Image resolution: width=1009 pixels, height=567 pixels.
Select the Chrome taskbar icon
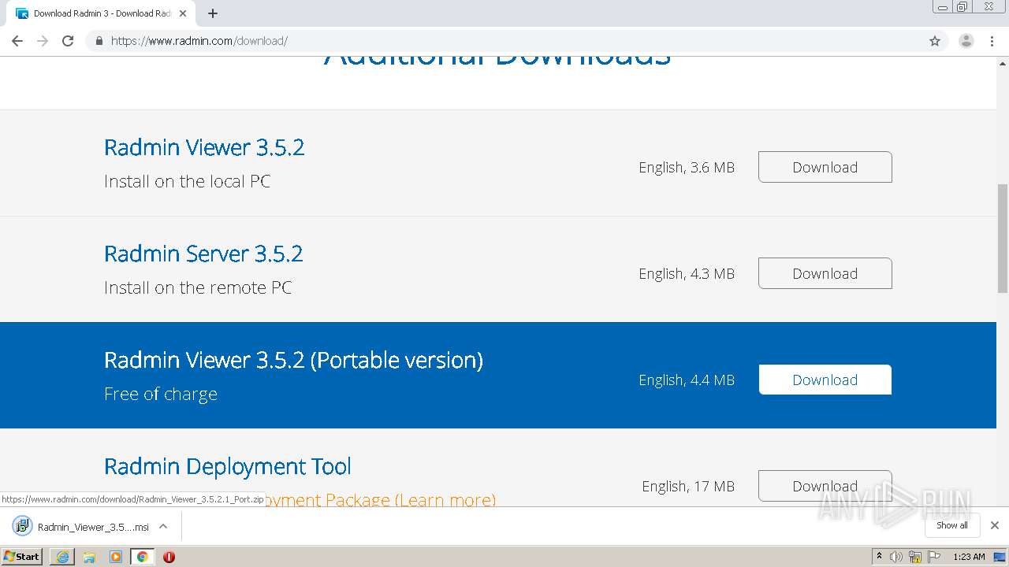143,557
